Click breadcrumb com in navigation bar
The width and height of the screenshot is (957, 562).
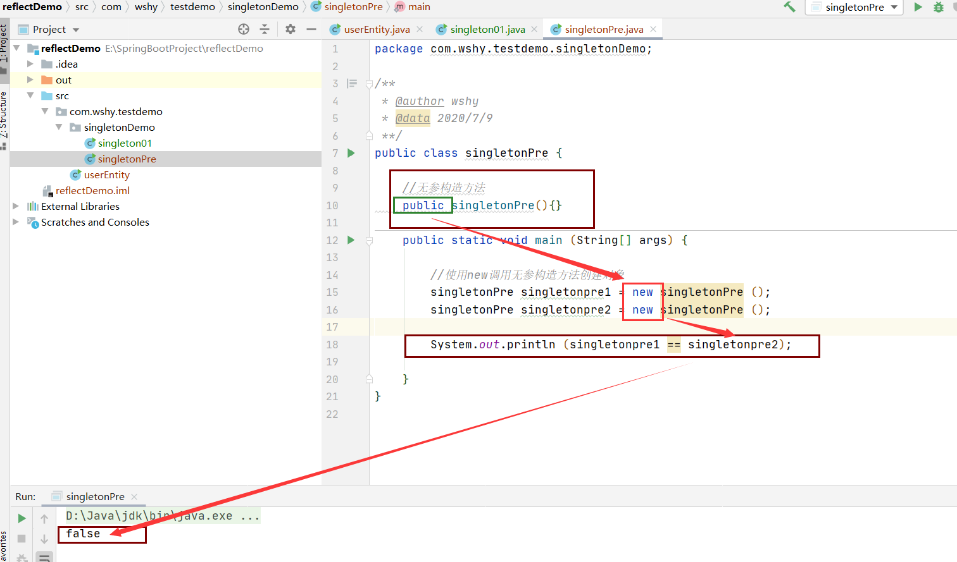(x=111, y=7)
